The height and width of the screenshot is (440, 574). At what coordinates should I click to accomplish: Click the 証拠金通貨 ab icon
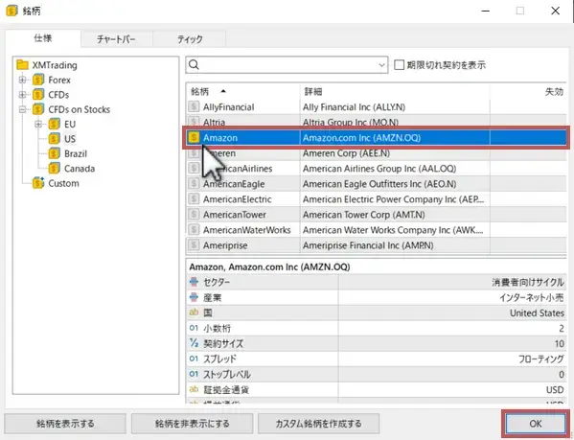pyautogui.click(x=194, y=389)
